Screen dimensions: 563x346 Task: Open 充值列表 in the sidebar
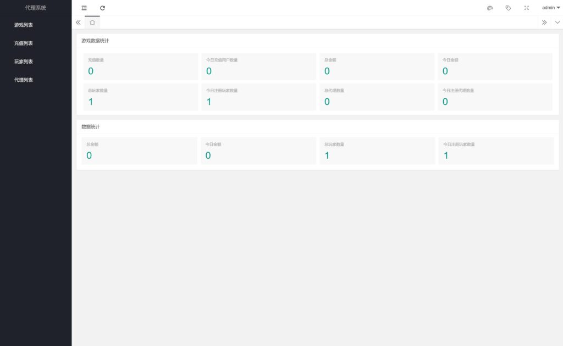click(x=24, y=43)
